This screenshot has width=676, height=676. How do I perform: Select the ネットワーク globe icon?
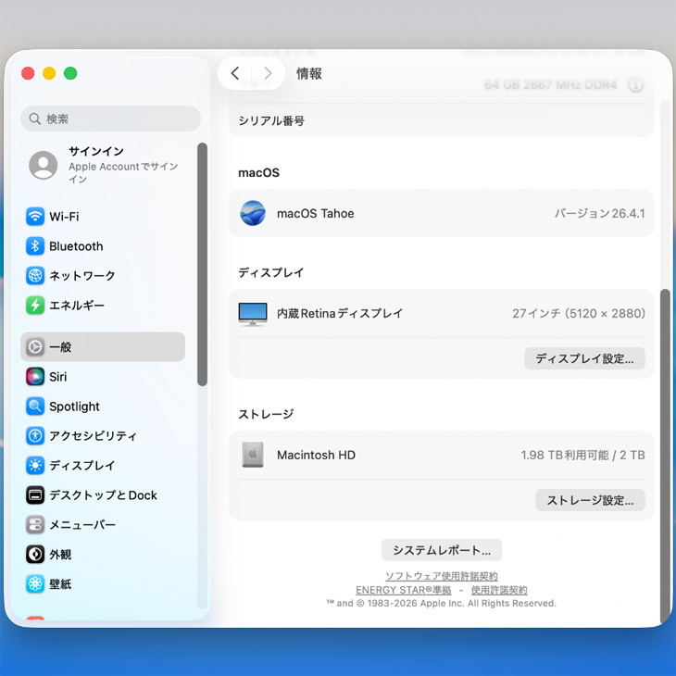tap(35, 275)
